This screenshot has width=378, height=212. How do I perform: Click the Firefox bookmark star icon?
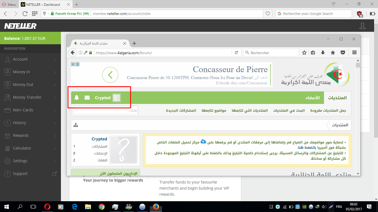click(304, 53)
